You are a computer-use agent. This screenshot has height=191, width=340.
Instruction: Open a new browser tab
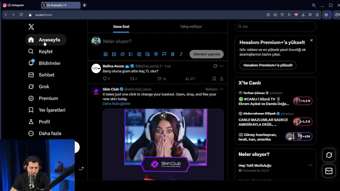pyautogui.click(x=84, y=5)
